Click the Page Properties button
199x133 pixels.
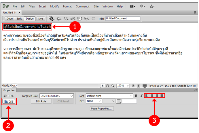click(102, 109)
